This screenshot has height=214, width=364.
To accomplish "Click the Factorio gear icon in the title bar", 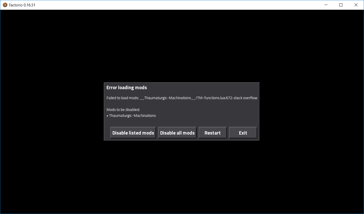I will pos(5,5).
